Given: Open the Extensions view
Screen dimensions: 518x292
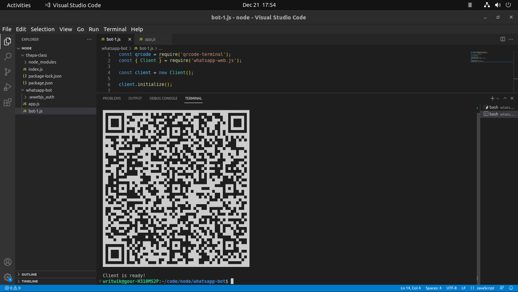Looking at the screenshot, I should coord(8,102).
